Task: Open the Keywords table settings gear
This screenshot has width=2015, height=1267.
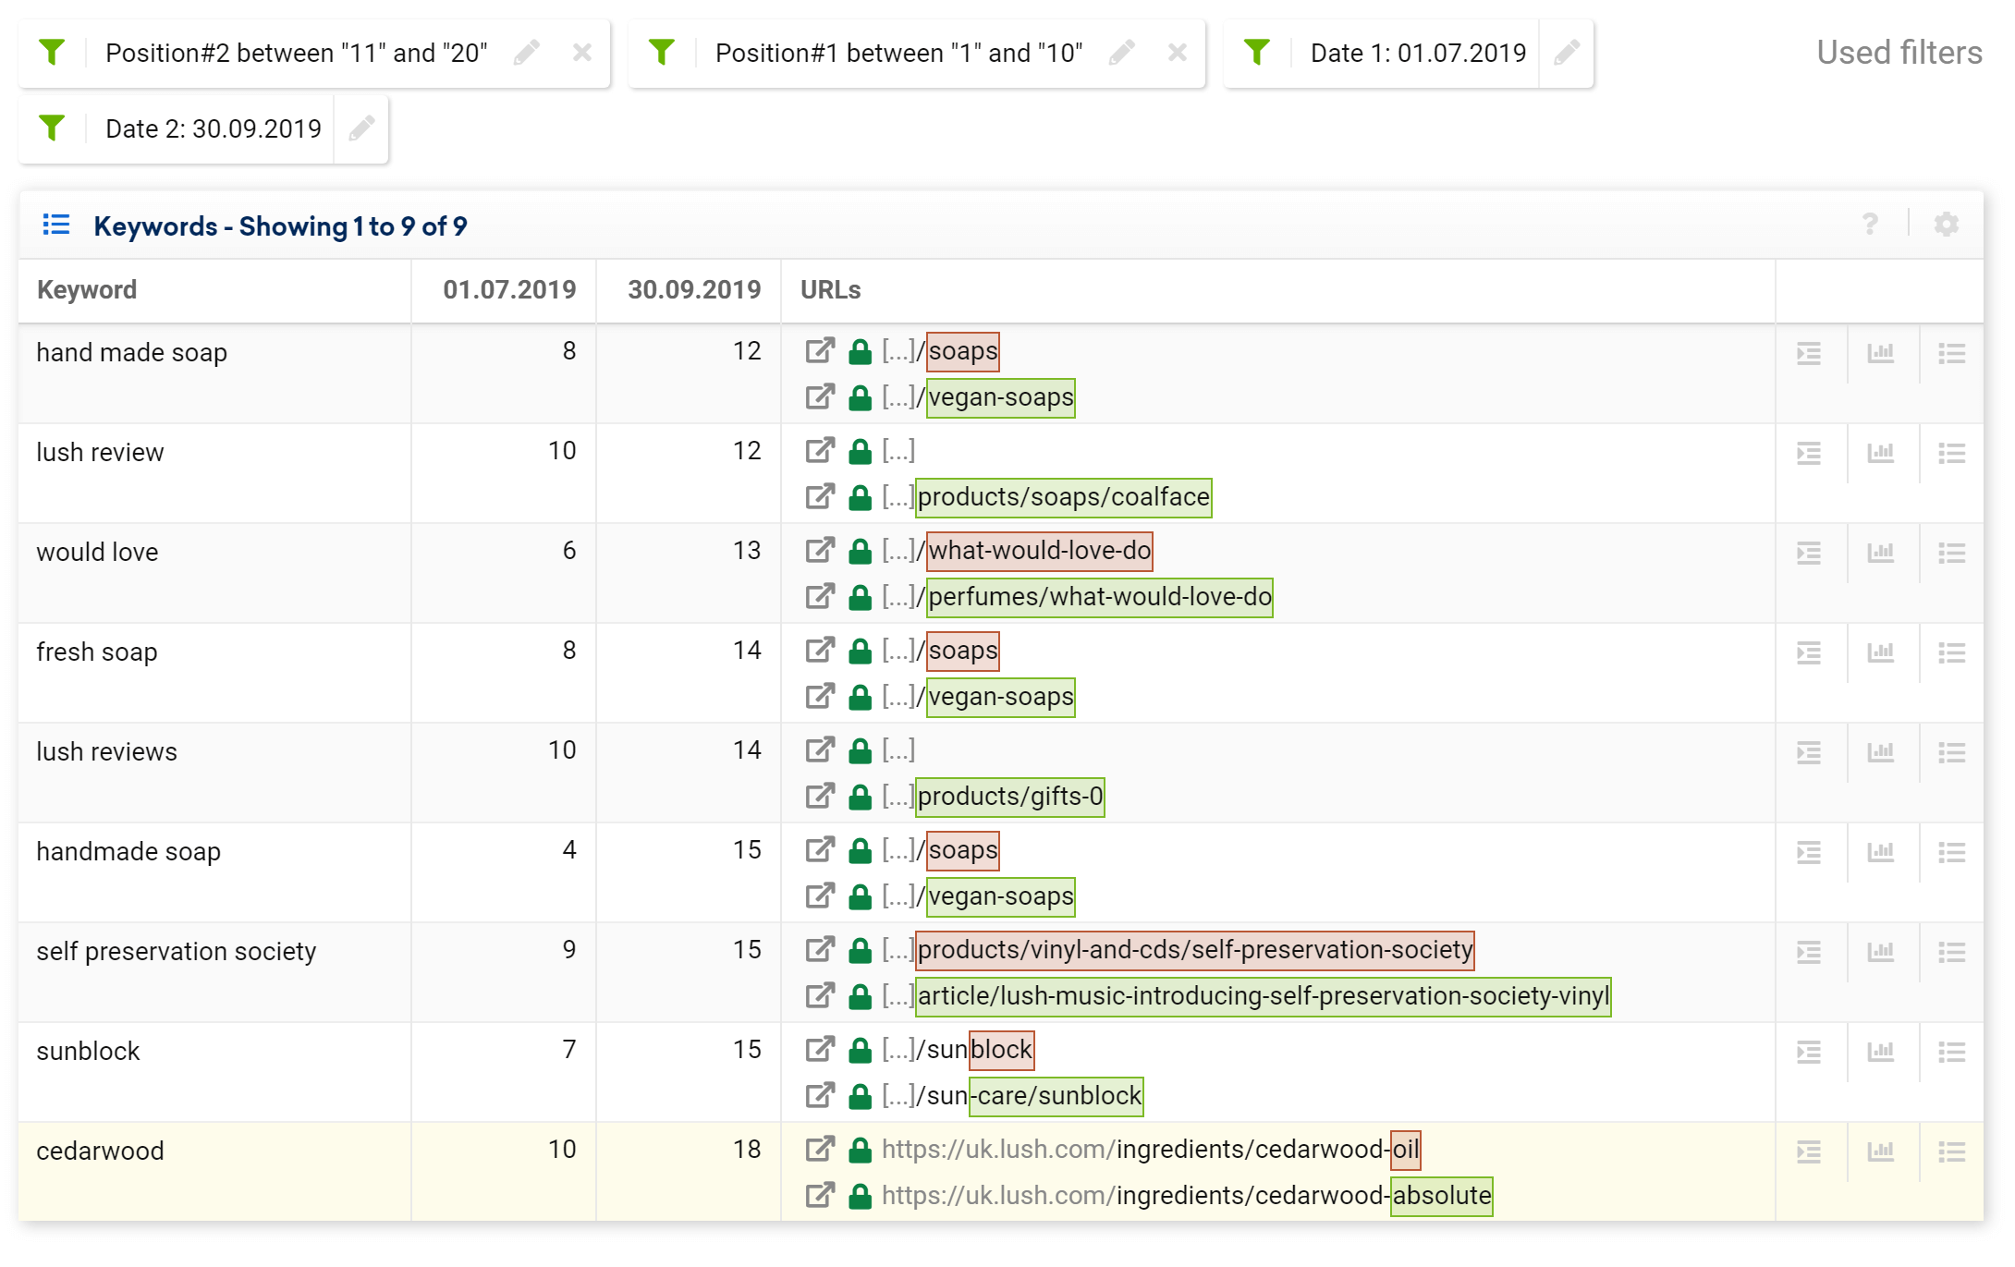Action: point(1947,225)
